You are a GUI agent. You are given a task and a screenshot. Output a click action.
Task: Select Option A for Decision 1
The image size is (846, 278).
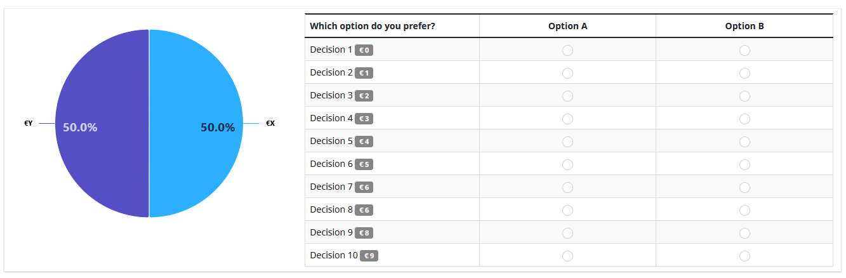pyautogui.click(x=567, y=50)
